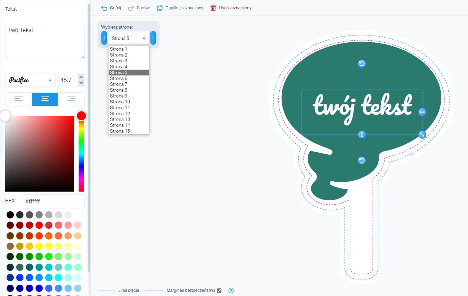Increase font size with up stepper arrow
Image resolution: width=468 pixels, height=296 pixels.
click(x=81, y=77)
